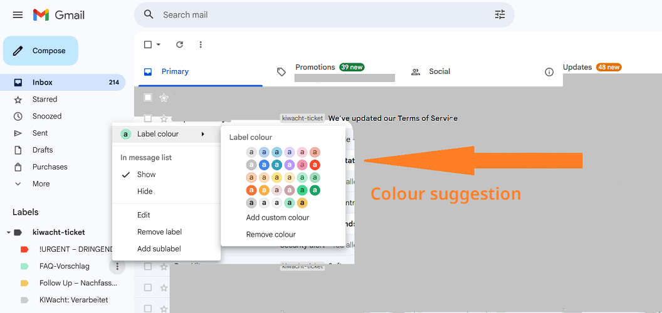Pick the bright red colour swatch
This screenshot has height=313, width=662.
[315, 165]
